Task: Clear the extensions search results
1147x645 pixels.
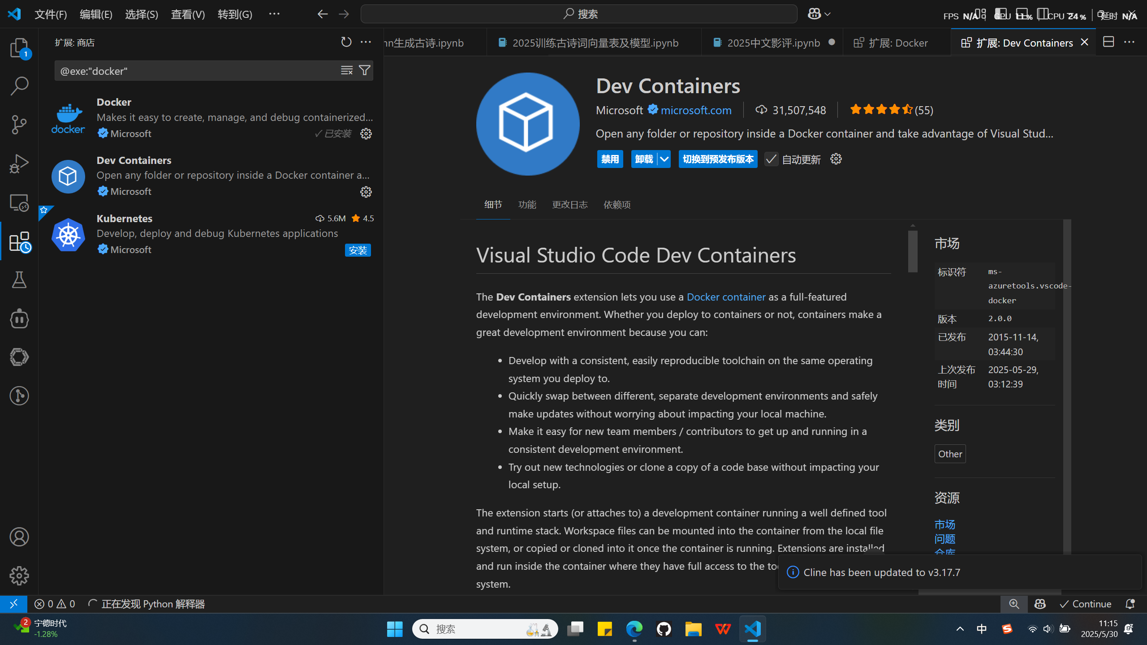Action: coord(346,70)
